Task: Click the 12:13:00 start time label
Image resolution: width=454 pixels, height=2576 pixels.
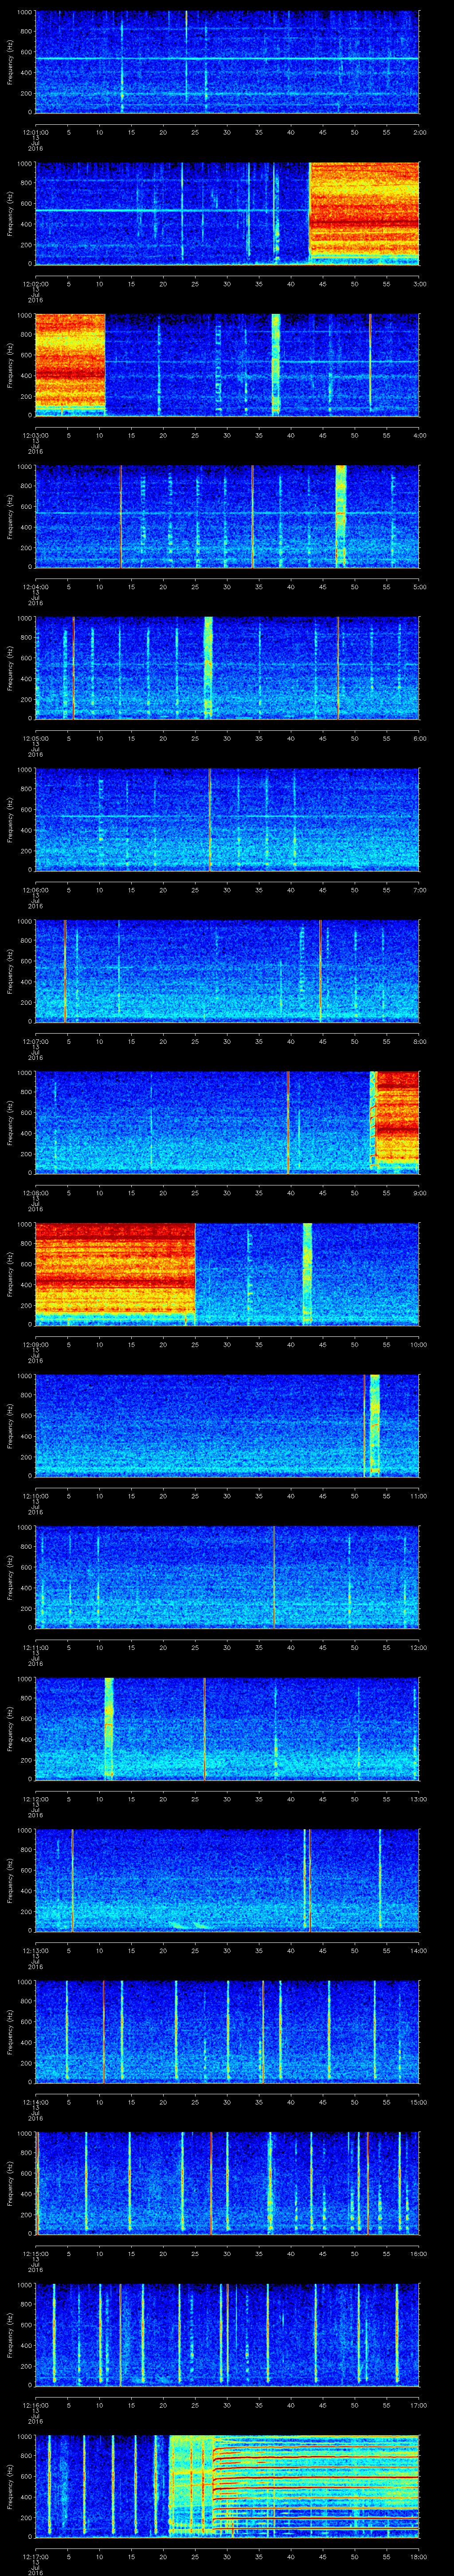Action: point(35,1951)
